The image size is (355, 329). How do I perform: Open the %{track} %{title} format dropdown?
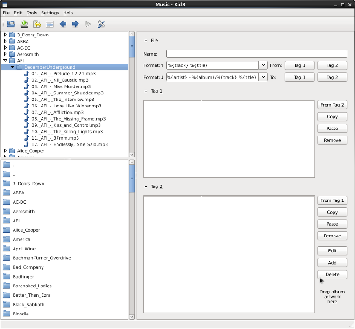tap(263, 65)
